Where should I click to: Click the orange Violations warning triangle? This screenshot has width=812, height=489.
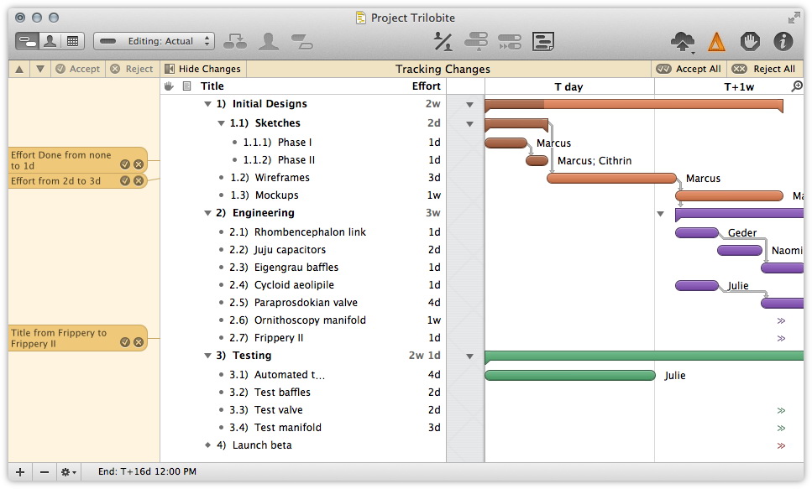(715, 41)
